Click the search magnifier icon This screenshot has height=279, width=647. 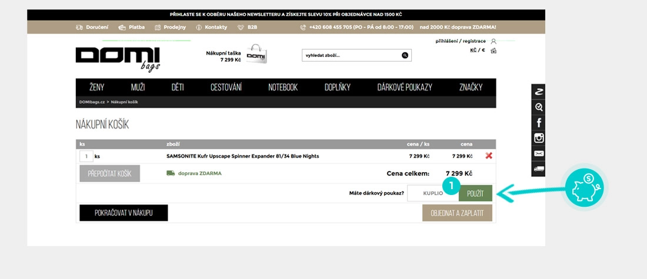(x=405, y=55)
